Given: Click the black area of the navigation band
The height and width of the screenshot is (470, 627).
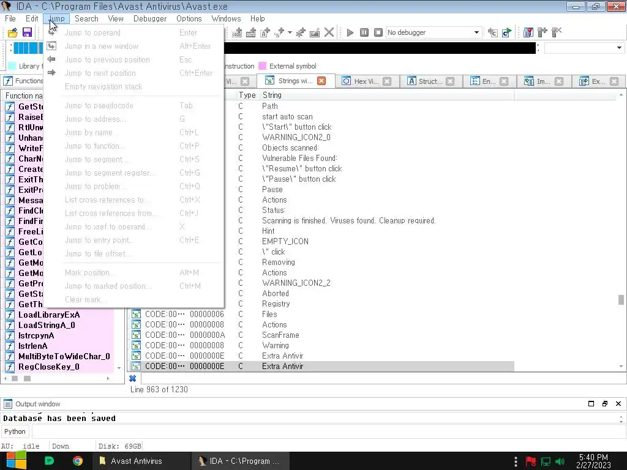Looking at the screenshot, I should [380, 48].
